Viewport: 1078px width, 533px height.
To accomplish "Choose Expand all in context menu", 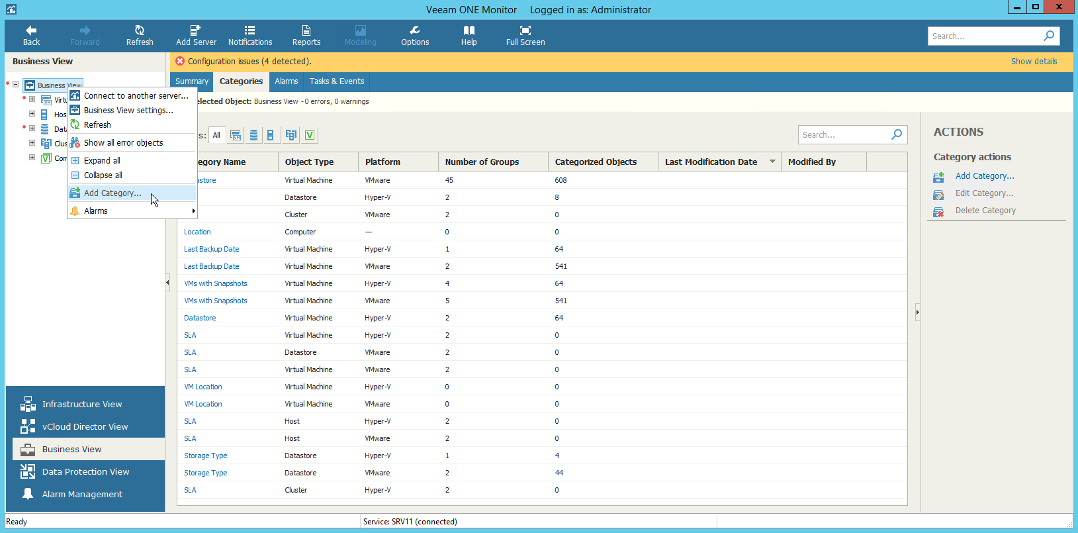I will 132,161.
